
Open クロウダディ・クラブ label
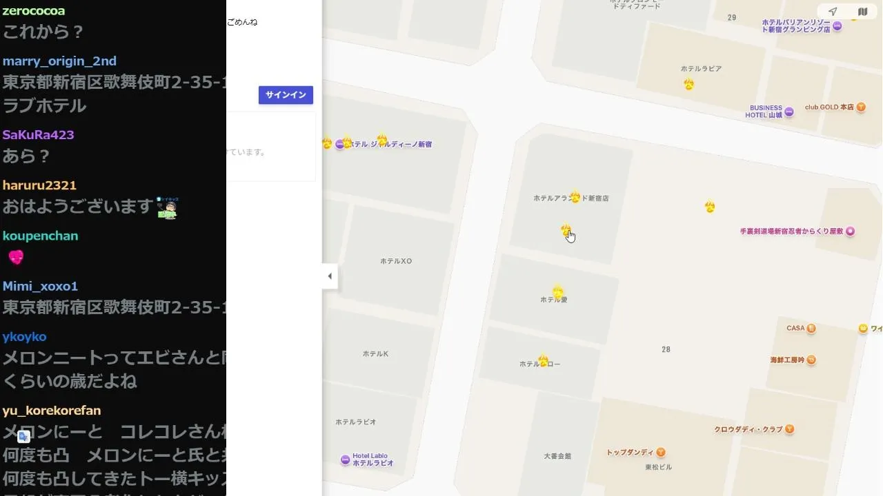(748, 429)
